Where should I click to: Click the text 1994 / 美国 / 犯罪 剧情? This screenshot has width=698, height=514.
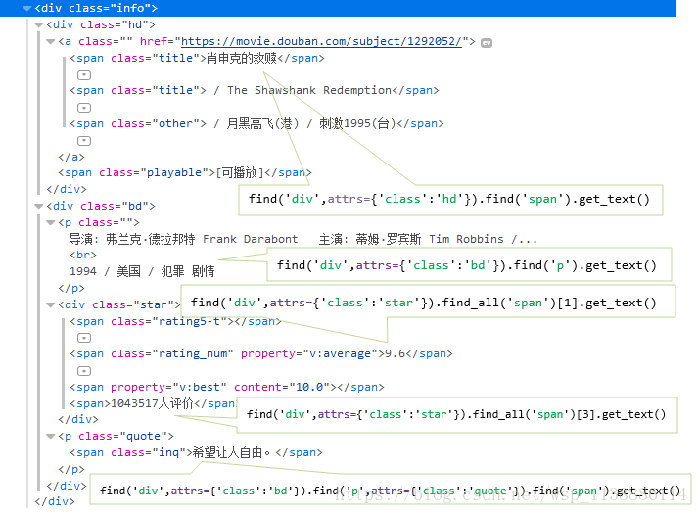pyautogui.click(x=142, y=271)
